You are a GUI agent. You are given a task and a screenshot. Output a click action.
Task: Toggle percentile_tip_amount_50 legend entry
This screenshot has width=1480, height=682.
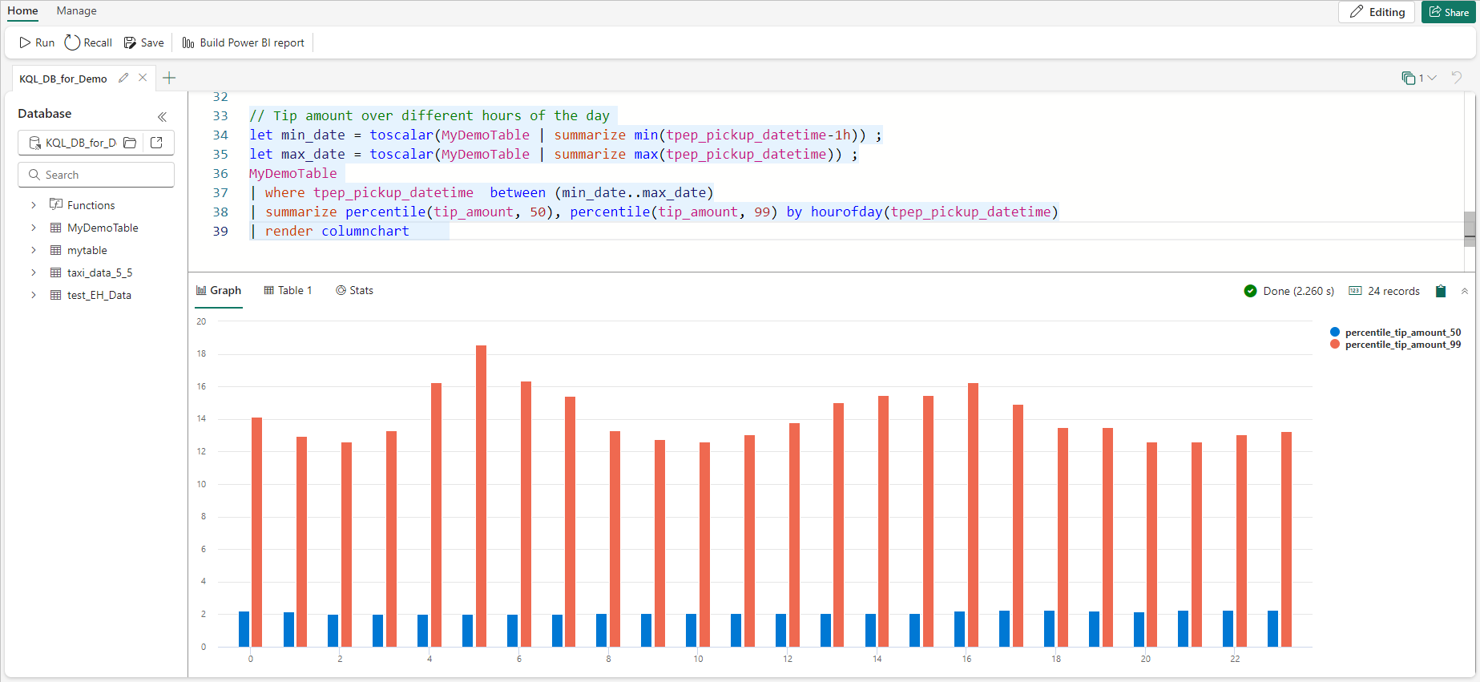point(1395,332)
